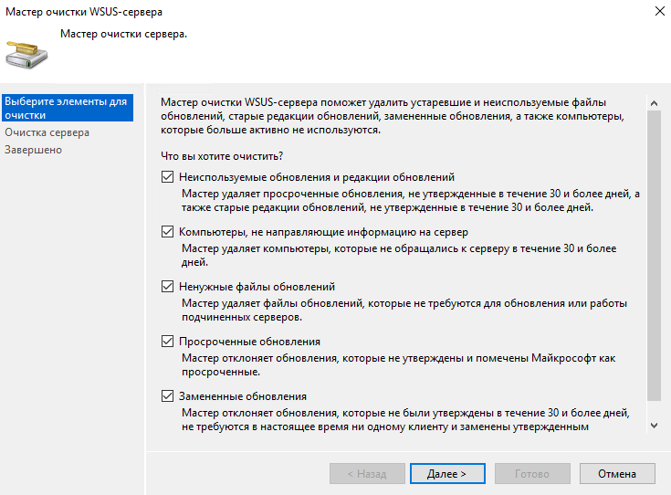The width and height of the screenshot is (671, 495).
Task: Toggle the 'Замененные обновления' checkbox
Action: pyautogui.click(x=167, y=396)
